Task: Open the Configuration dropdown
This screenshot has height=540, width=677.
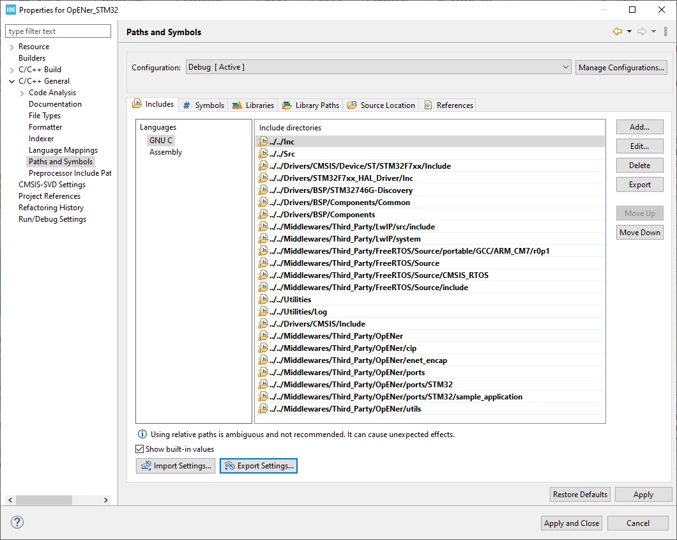Action: 378,67
